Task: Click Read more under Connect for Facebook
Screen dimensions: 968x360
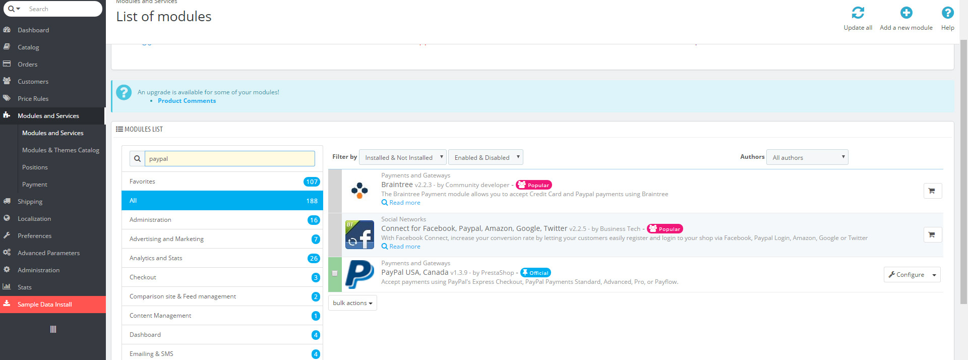Action: click(401, 247)
